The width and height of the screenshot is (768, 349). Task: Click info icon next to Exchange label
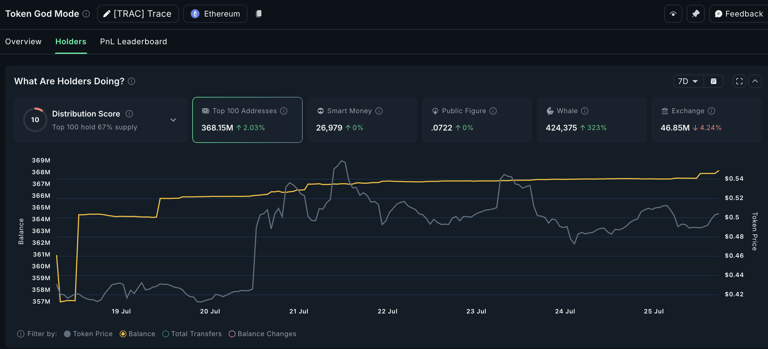[x=711, y=111]
